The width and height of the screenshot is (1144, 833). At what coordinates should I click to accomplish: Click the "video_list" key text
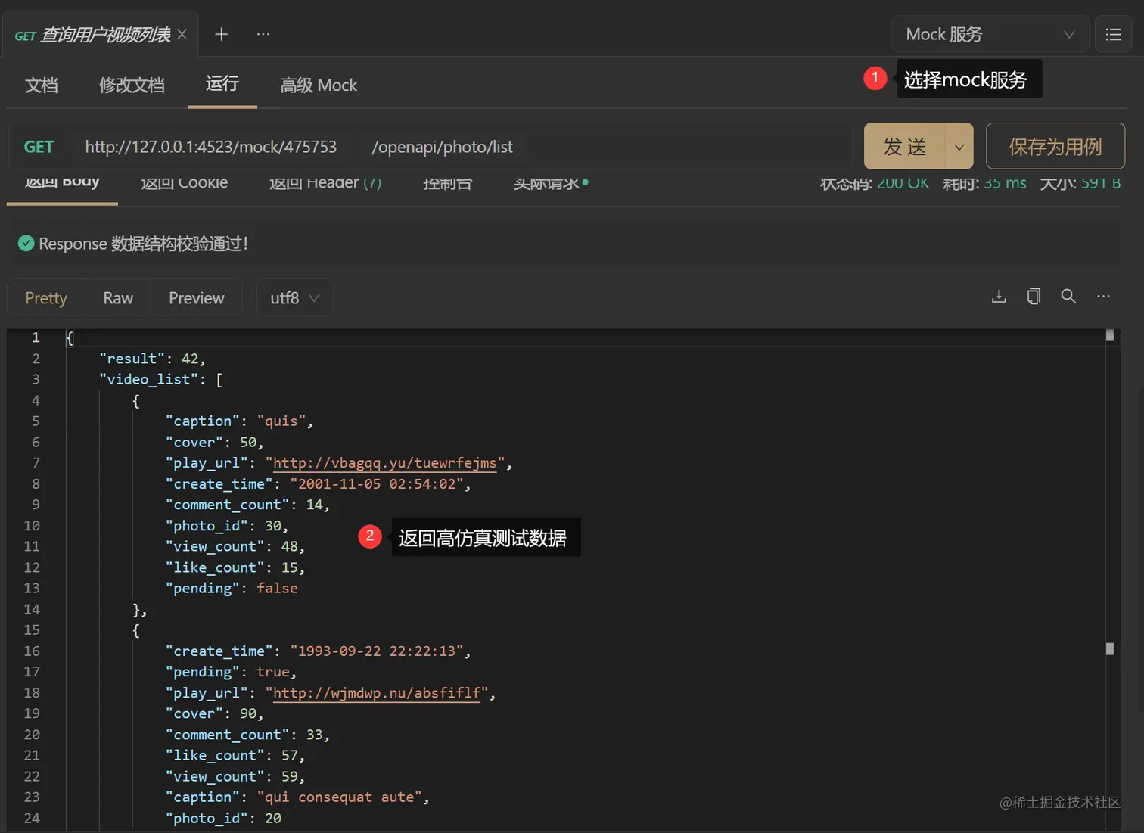click(x=148, y=379)
